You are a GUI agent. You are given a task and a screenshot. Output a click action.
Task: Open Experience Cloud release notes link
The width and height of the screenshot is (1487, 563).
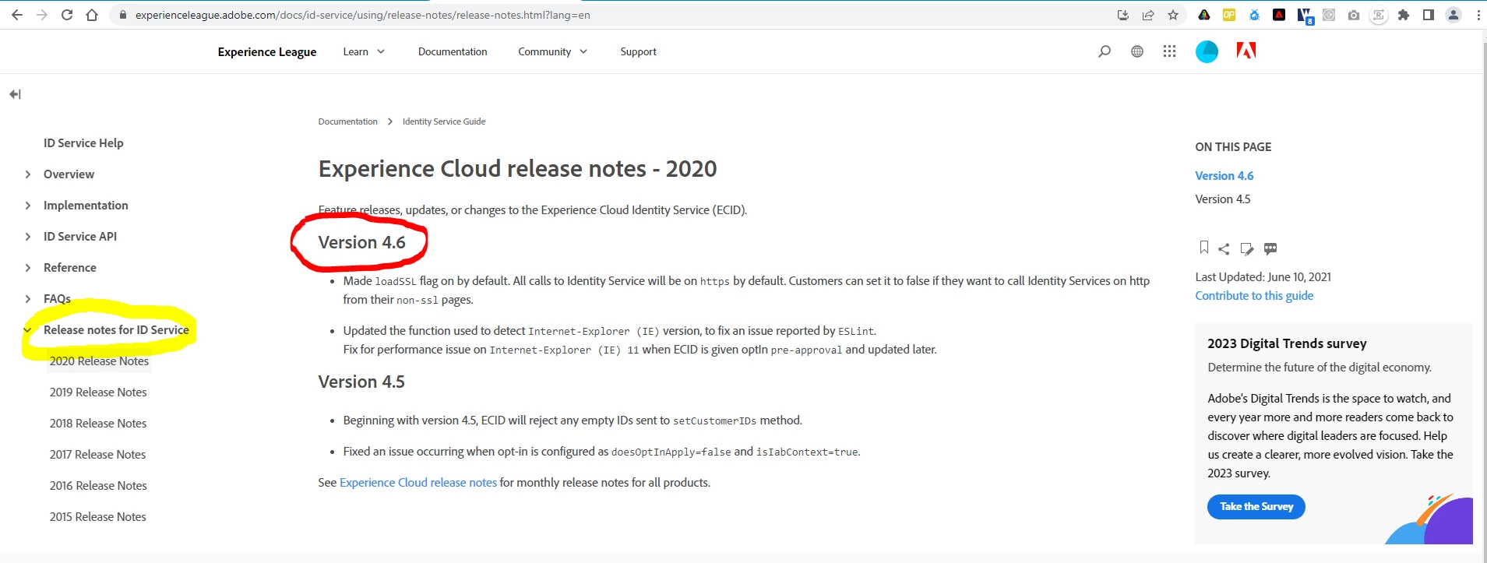pyautogui.click(x=418, y=483)
